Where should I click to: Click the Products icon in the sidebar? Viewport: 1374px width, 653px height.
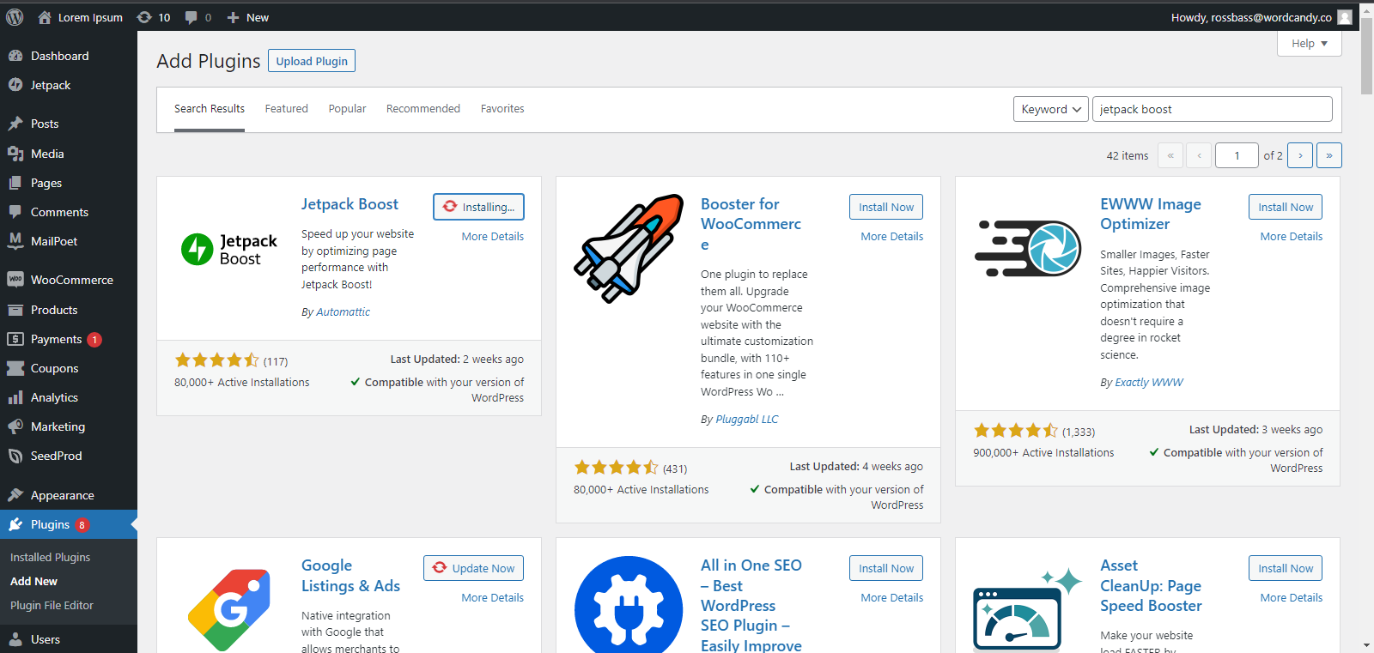[x=15, y=310]
